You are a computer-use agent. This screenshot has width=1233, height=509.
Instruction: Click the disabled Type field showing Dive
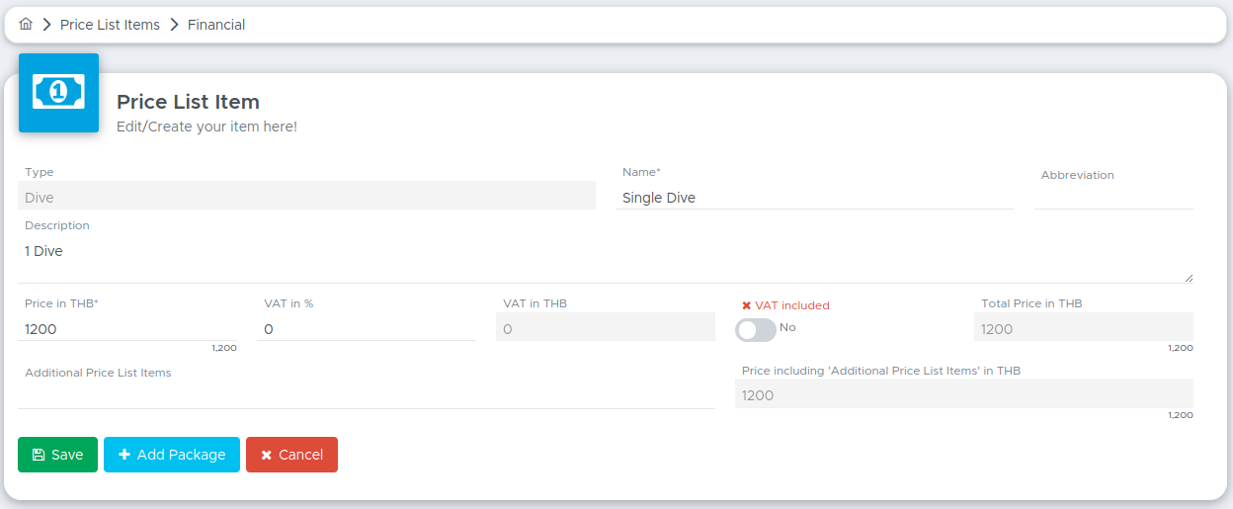(x=306, y=196)
